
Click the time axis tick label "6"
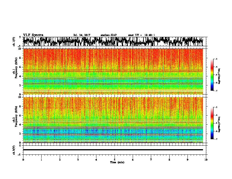coord(133,160)
